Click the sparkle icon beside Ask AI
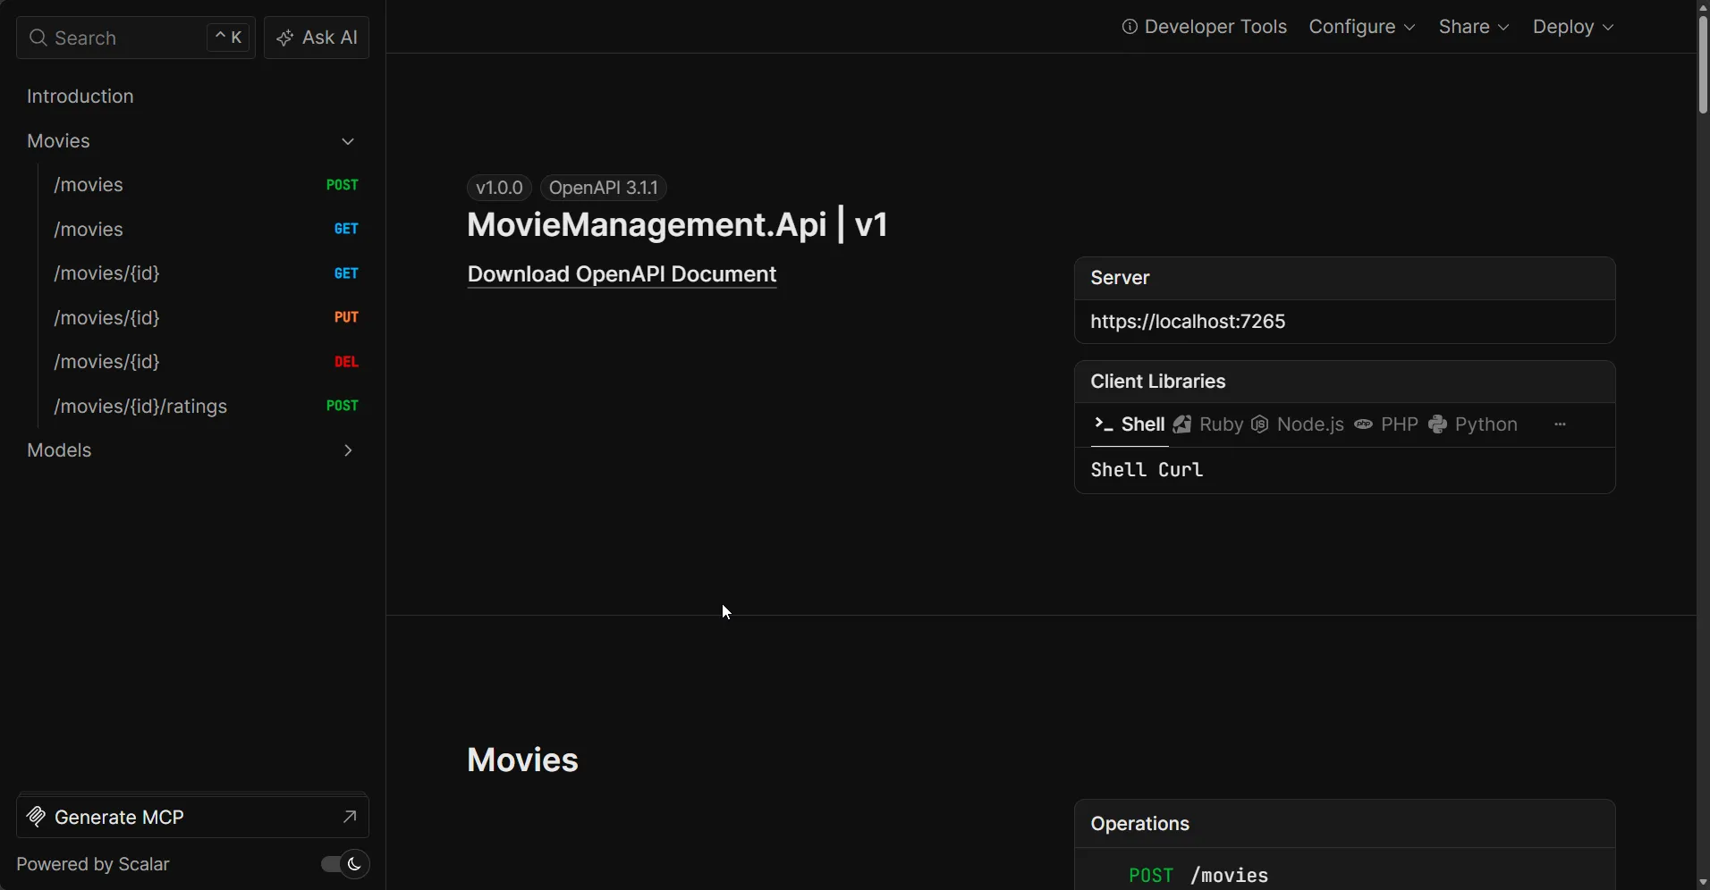The image size is (1710, 890). 285,38
